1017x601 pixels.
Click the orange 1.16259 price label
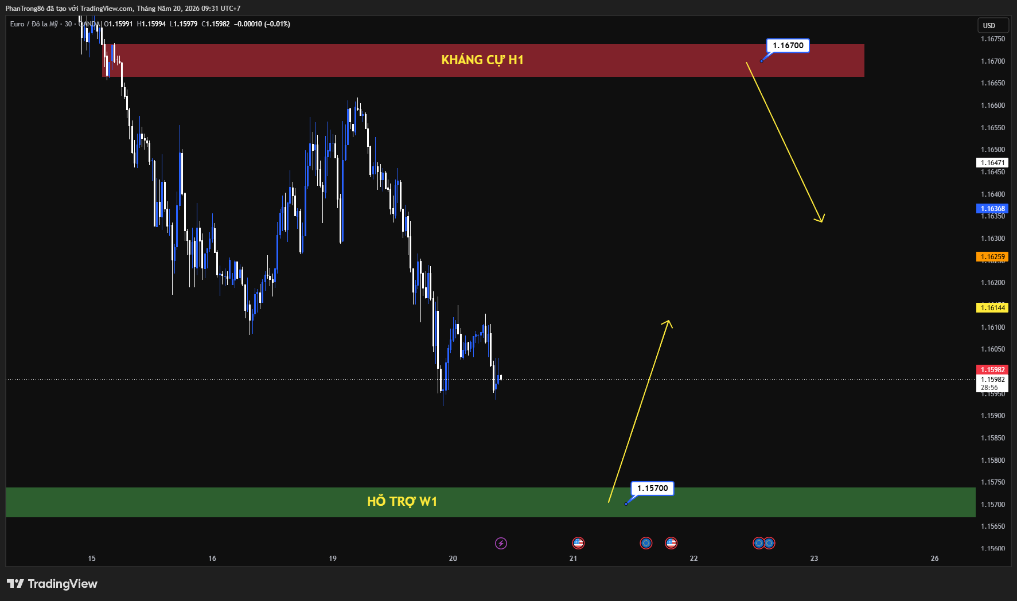point(992,257)
